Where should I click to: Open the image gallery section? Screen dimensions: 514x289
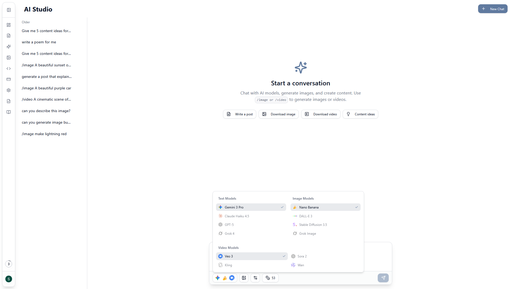pyautogui.click(x=9, y=58)
